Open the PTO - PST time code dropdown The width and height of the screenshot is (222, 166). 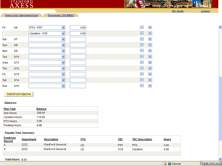pyautogui.click(x=63, y=27)
